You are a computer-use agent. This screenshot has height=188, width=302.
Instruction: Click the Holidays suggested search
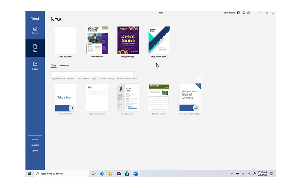tap(111, 79)
